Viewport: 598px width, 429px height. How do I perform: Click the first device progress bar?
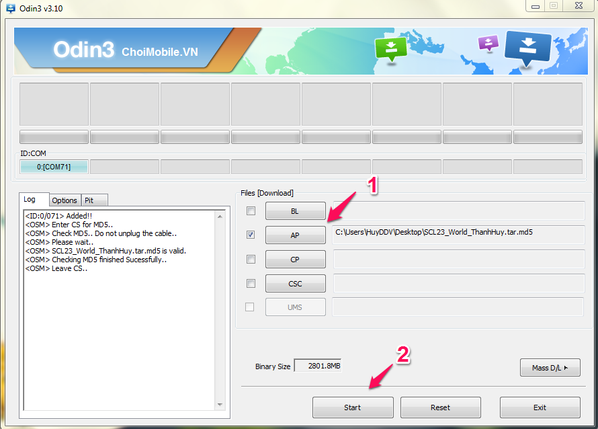pos(54,137)
